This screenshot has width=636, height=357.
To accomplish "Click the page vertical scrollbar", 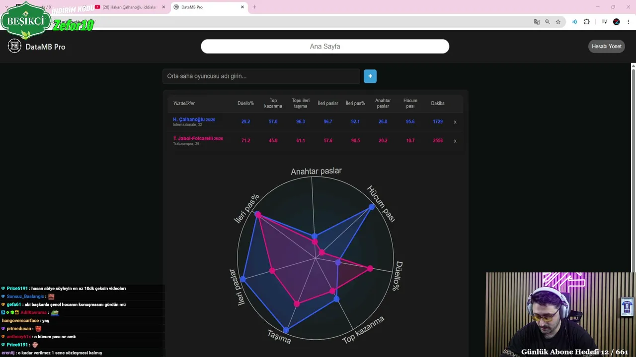I will pos(633,169).
